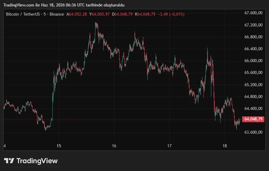Click the 65.200,00 price axis label
Viewport: 269px width, 171px height.
tap(253, 85)
